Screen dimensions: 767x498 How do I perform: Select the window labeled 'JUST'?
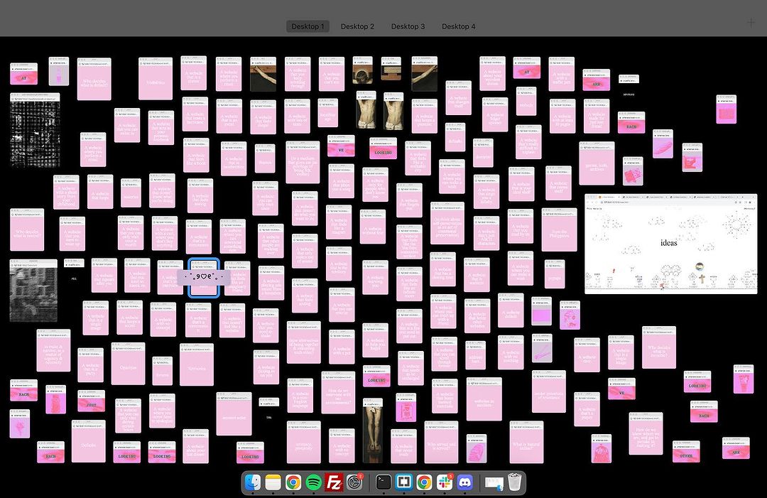[x=92, y=401]
